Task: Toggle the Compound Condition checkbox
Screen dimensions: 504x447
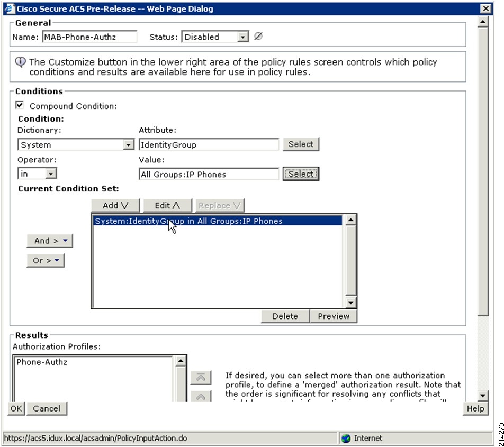Action: click(x=20, y=105)
